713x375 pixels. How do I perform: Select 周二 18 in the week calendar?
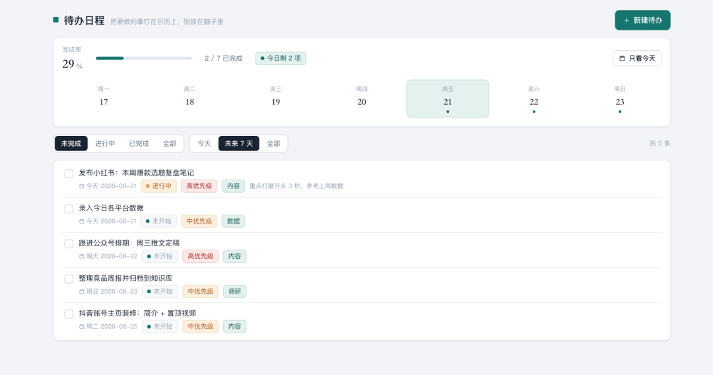pyautogui.click(x=189, y=98)
